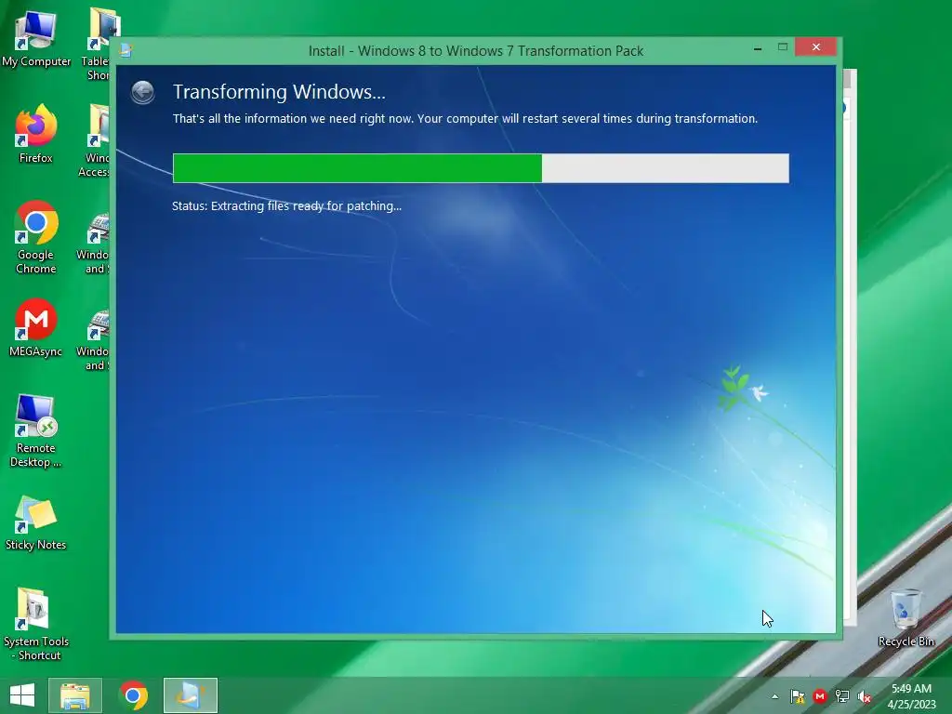
Task: Open Chrome from the taskbar
Action: click(x=133, y=695)
